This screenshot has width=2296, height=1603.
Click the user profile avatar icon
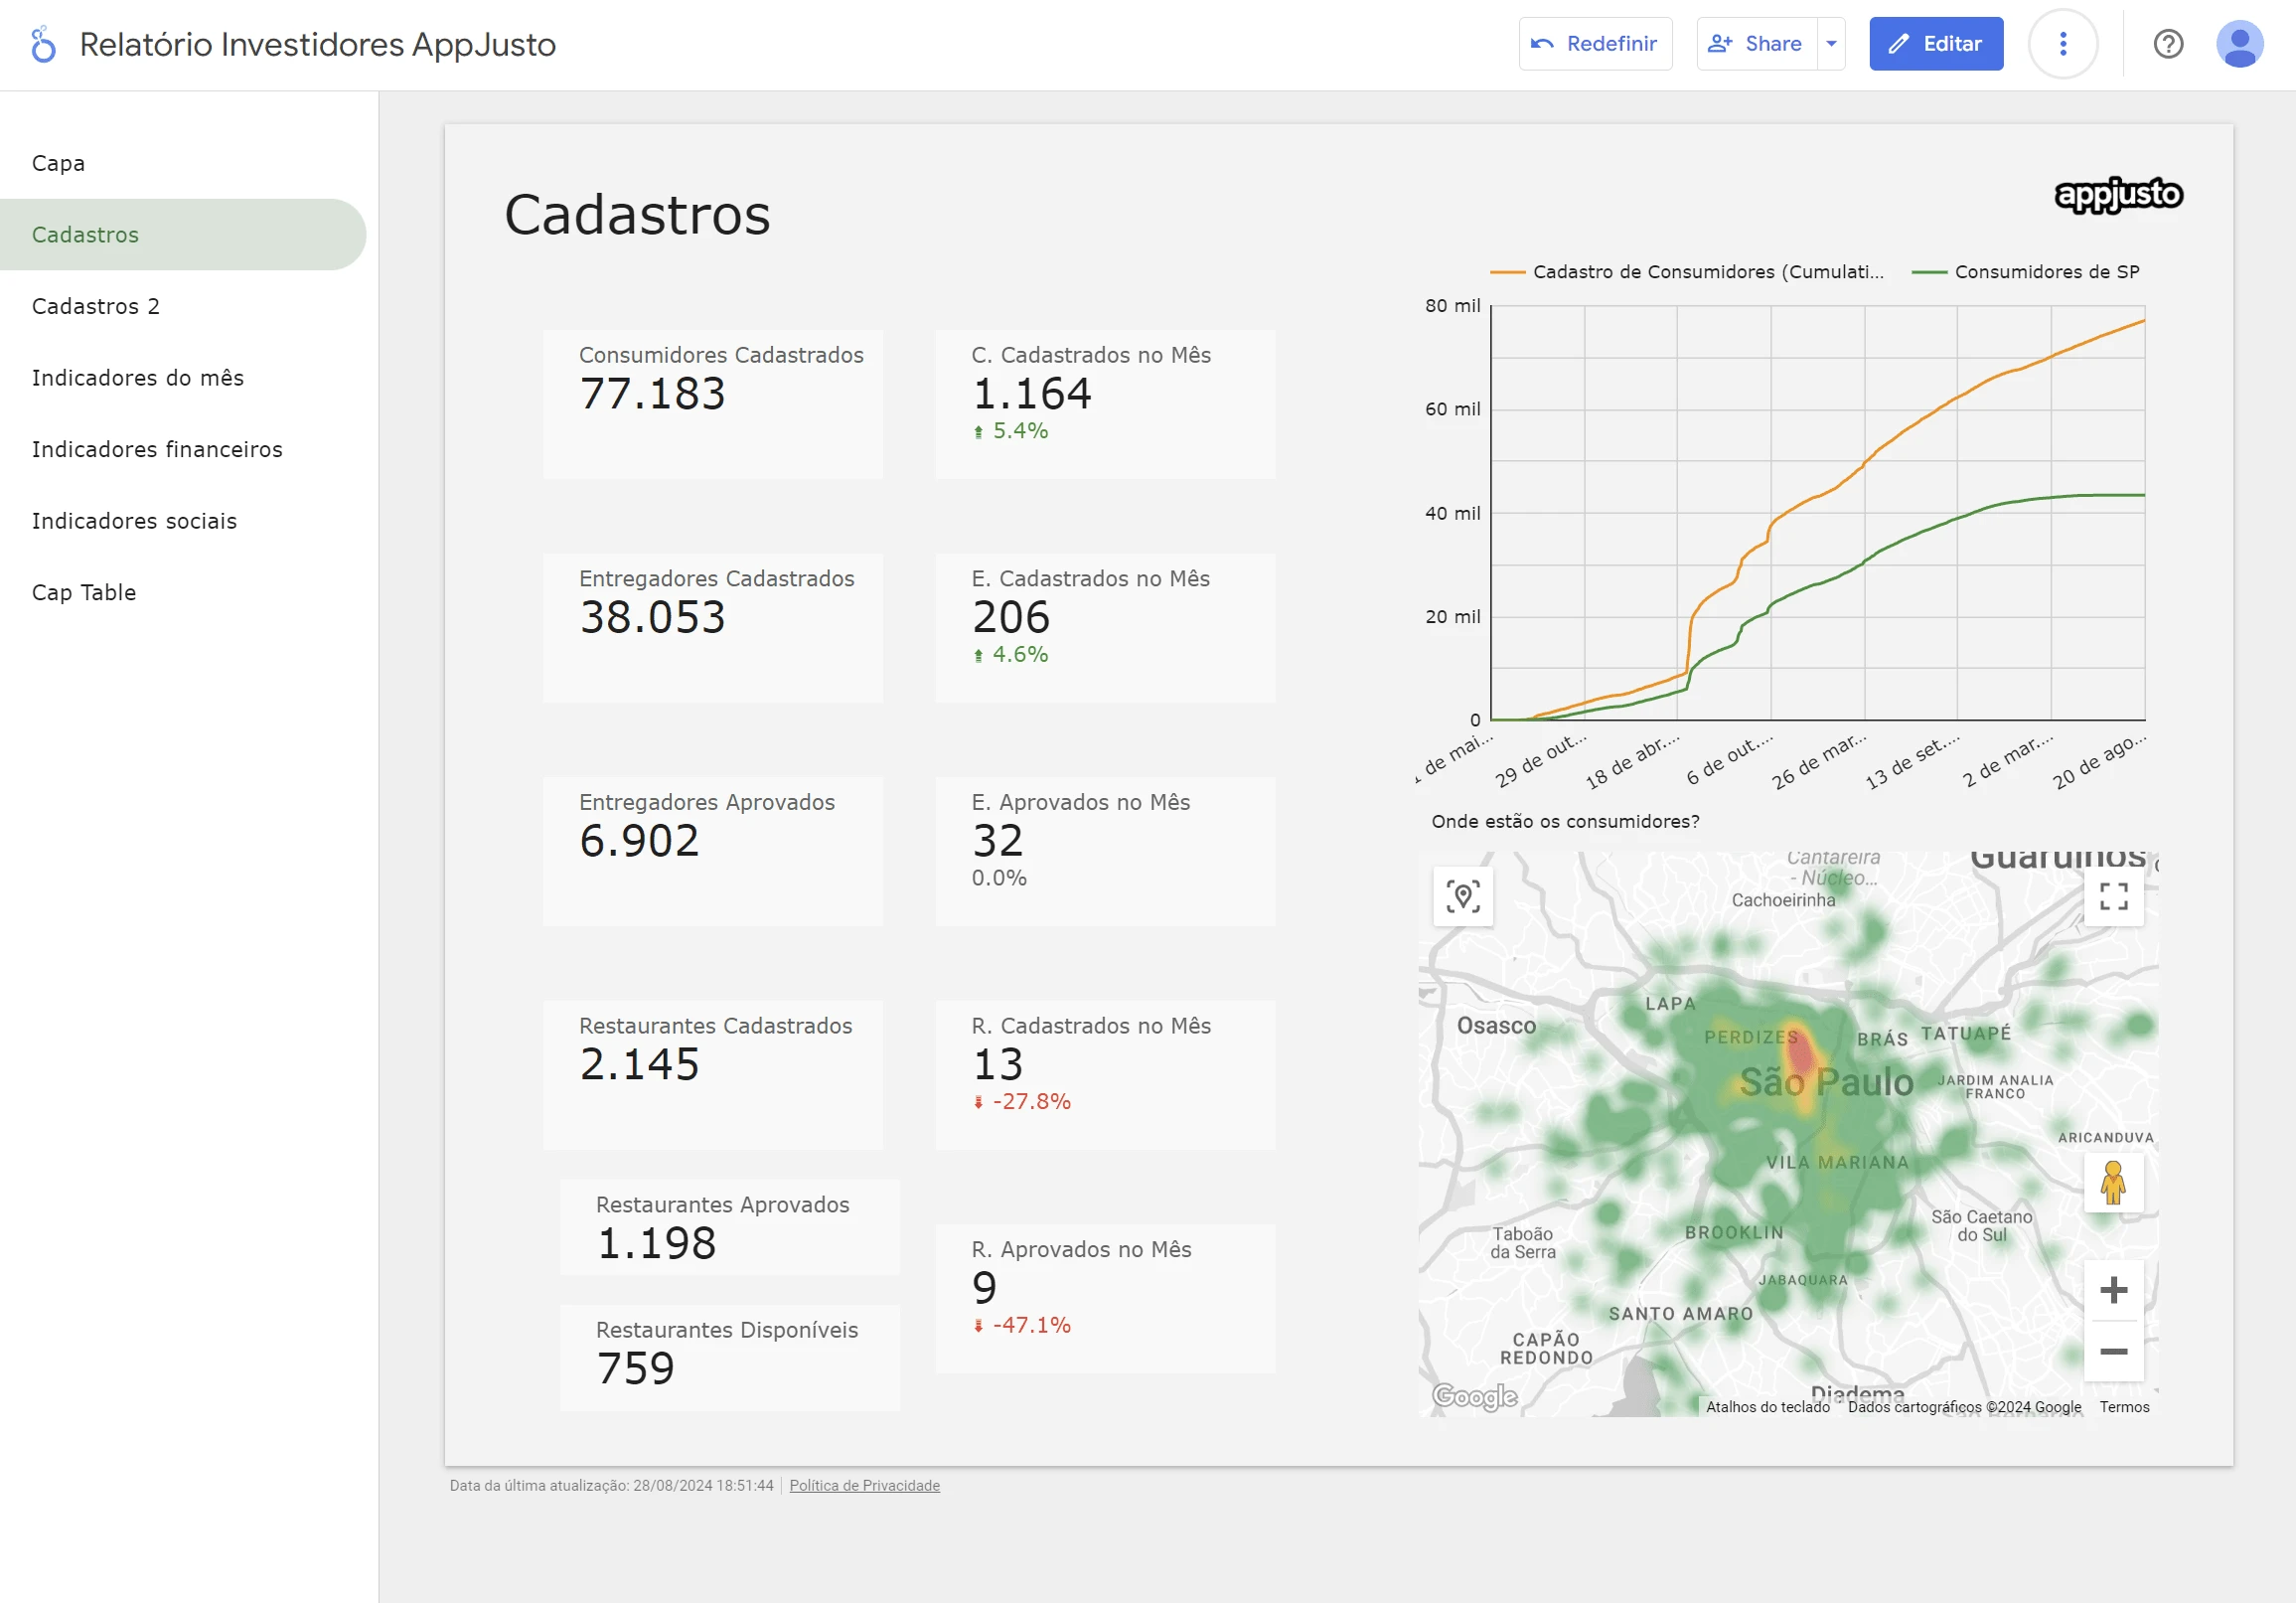coord(2243,46)
